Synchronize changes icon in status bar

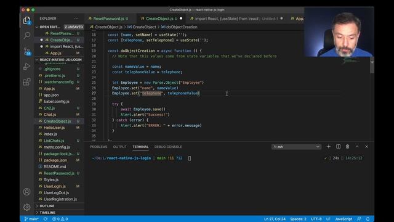[x=46, y=219]
